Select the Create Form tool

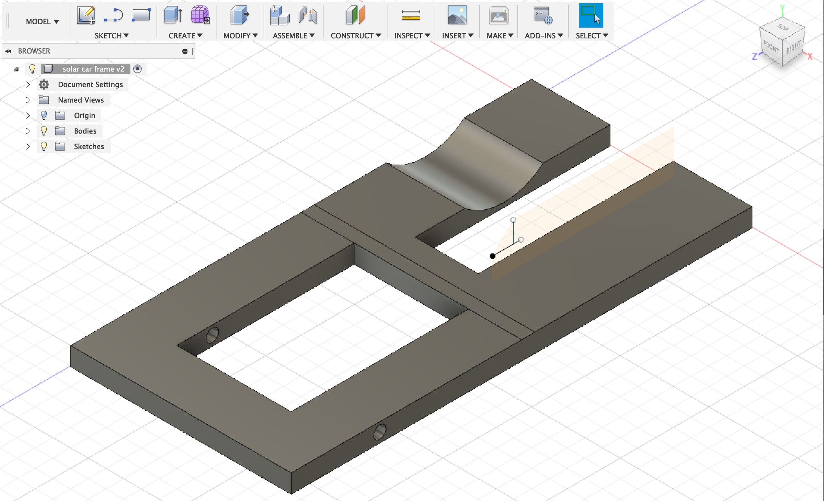coord(199,15)
